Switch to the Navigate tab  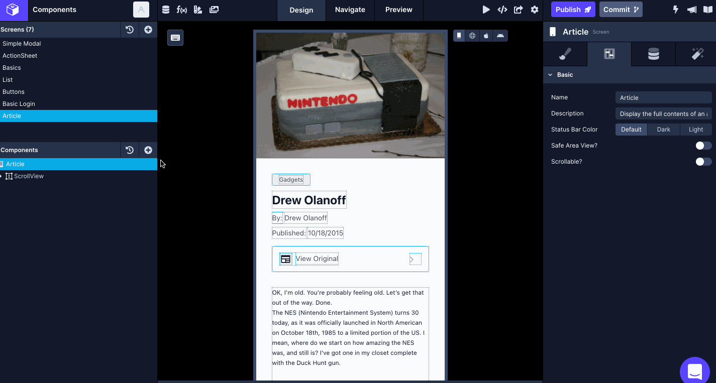pyautogui.click(x=350, y=10)
